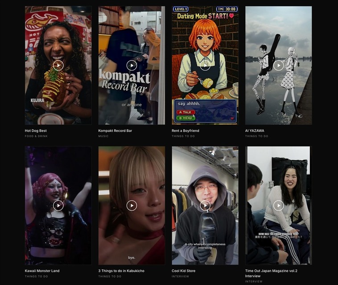Open Time Out Japan Magazine vol.2 Interview title

[x=271, y=273]
